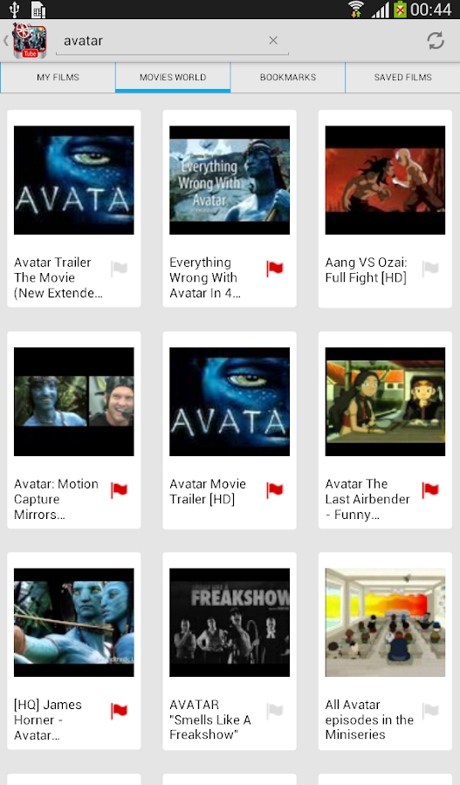Go to SAVED FILMS tab

tap(403, 78)
